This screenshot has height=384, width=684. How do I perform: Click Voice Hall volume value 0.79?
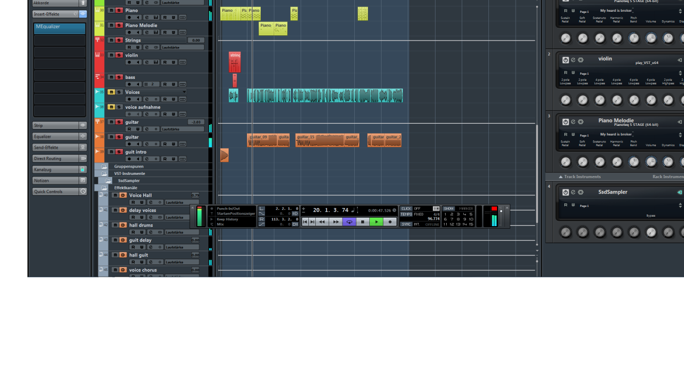[195, 195]
